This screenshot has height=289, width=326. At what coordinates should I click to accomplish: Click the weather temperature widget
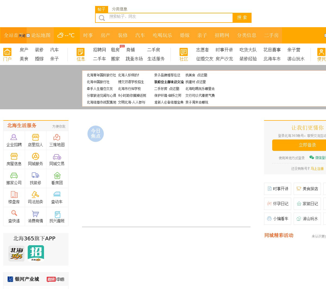click(x=66, y=35)
